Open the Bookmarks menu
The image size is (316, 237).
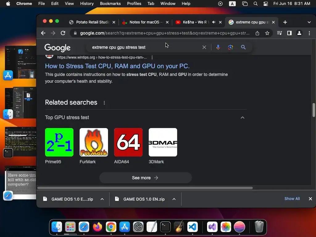pos(110,4)
